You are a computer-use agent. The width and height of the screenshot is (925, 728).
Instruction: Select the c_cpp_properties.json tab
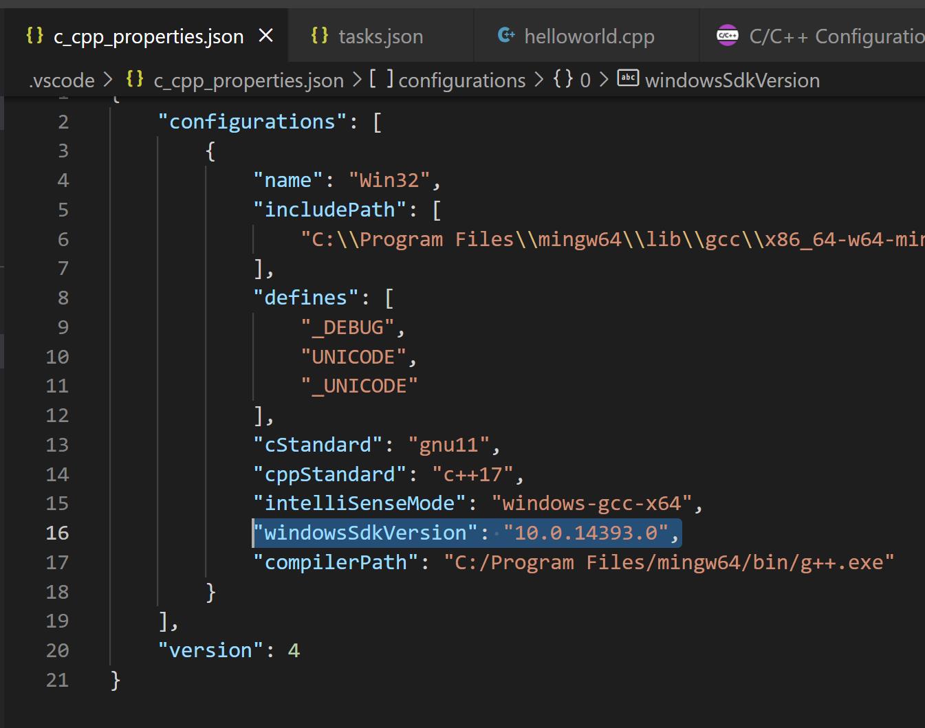point(146,36)
